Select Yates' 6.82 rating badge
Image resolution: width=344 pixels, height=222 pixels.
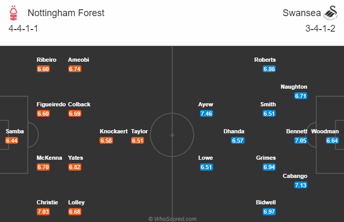coord(75,167)
